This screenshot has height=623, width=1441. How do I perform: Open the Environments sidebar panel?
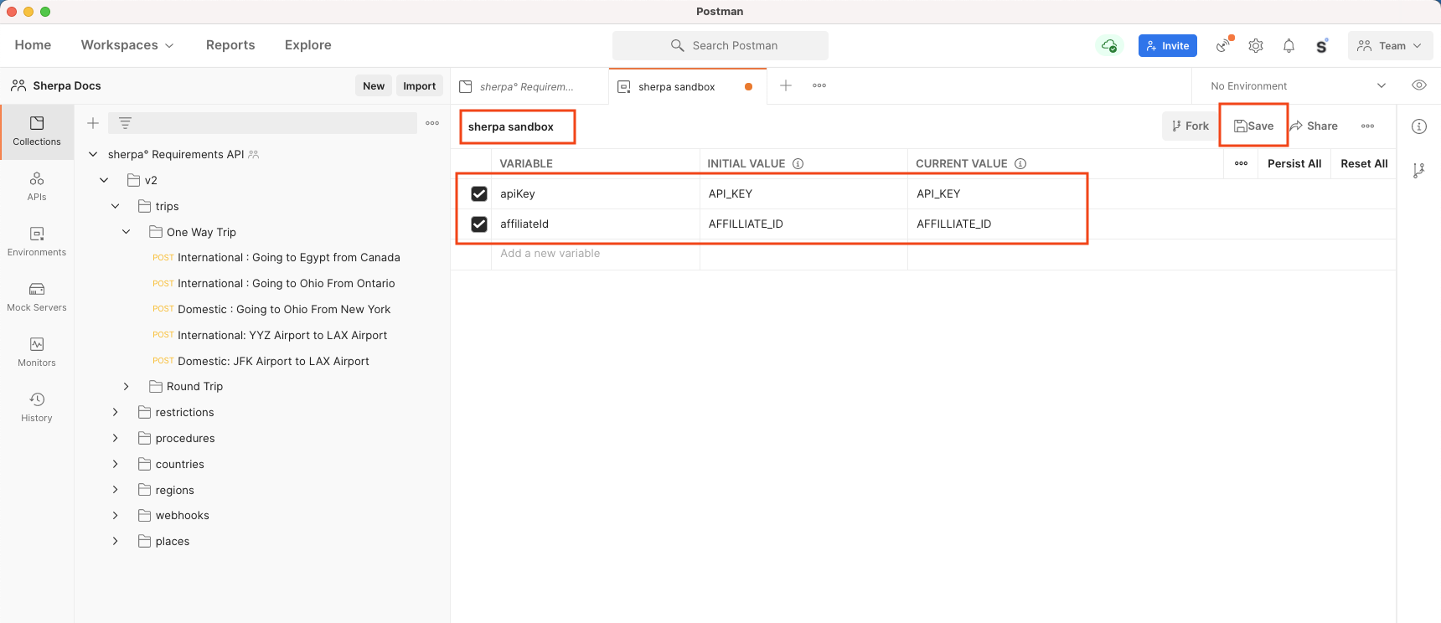[x=37, y=242]
